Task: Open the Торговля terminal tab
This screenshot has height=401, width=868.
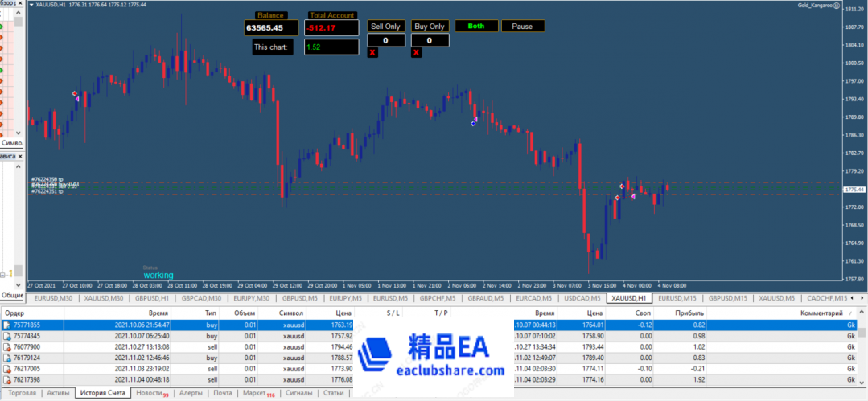Action: (x=22, y=393)
